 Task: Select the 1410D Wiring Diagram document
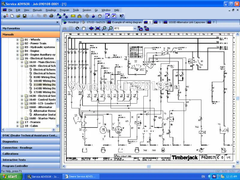click(x=44, y=88)
